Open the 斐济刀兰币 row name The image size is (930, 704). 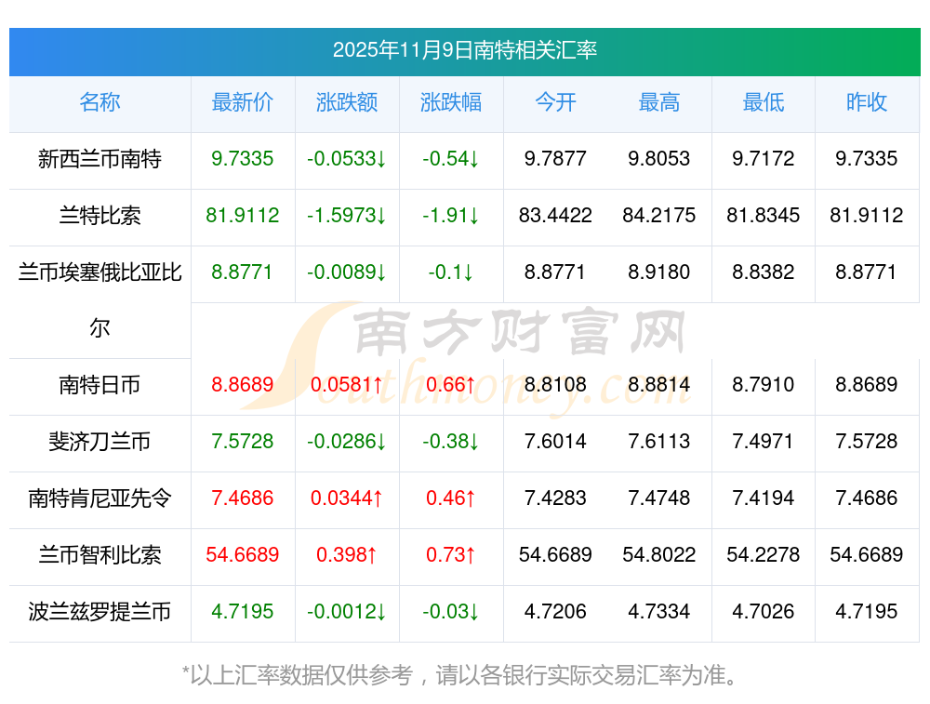point(100,442)
